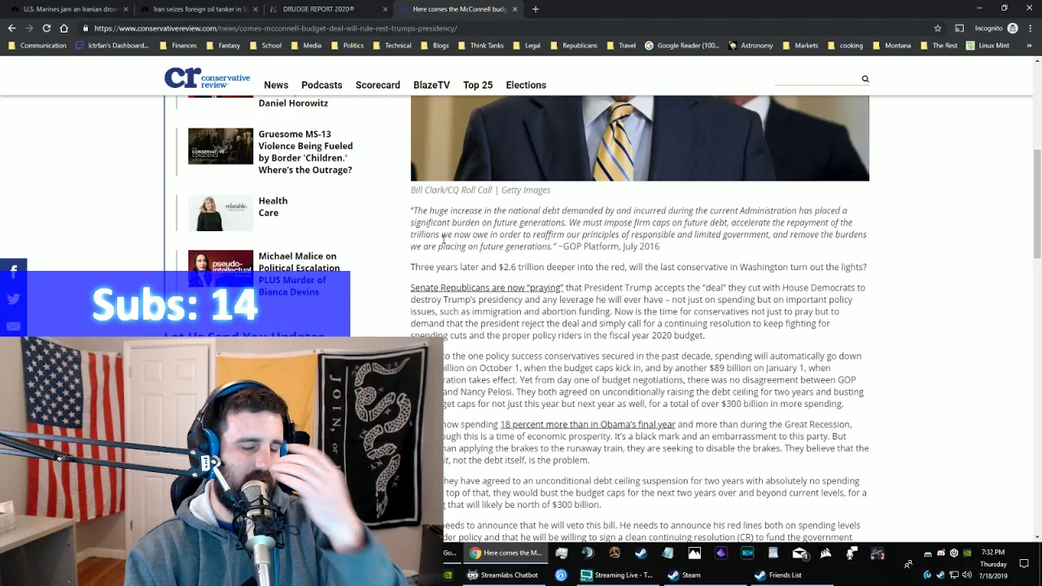
Task: Open the Health Care sidebar link
Action: 273,207
